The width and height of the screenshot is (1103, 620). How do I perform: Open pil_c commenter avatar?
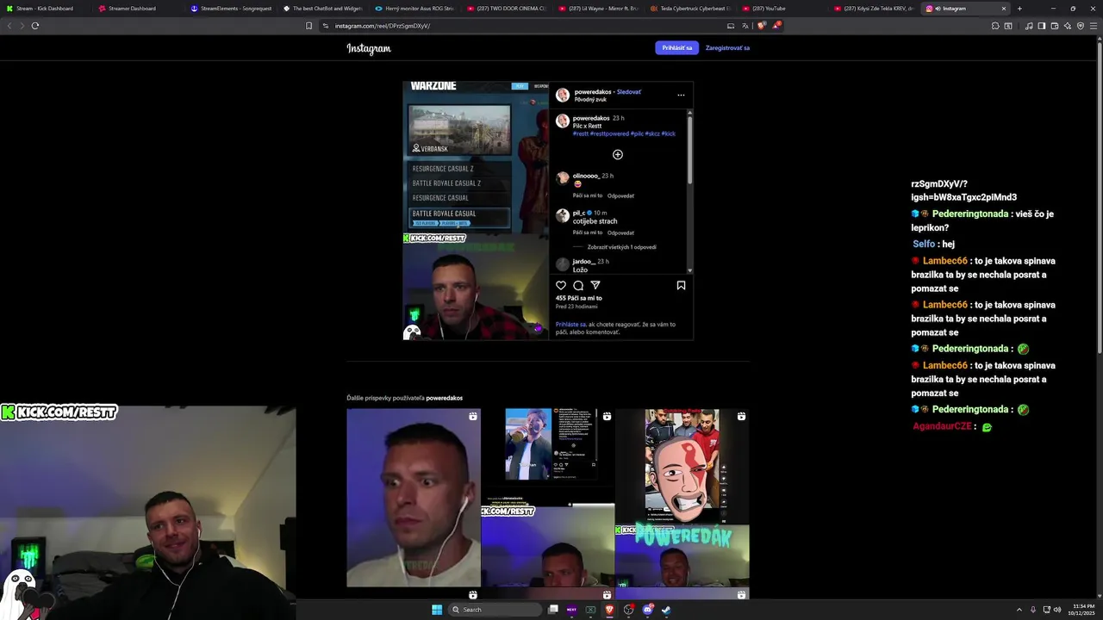point(563,215)
